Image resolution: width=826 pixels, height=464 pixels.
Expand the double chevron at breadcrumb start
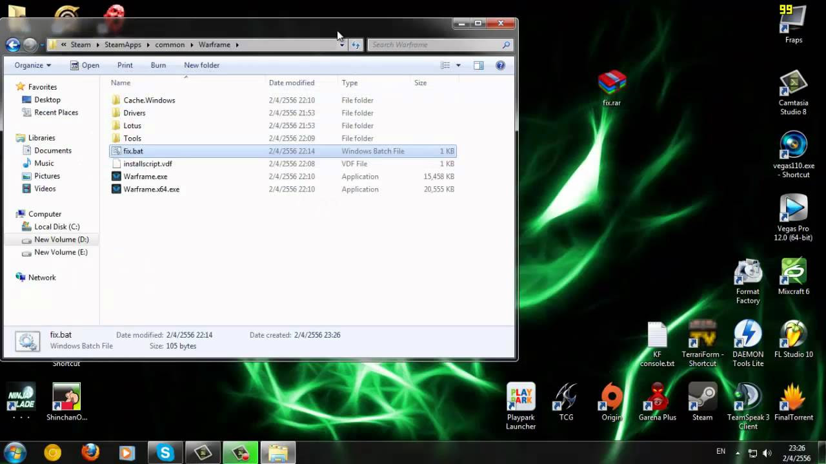pyautogui.click(x=63, y=44)
